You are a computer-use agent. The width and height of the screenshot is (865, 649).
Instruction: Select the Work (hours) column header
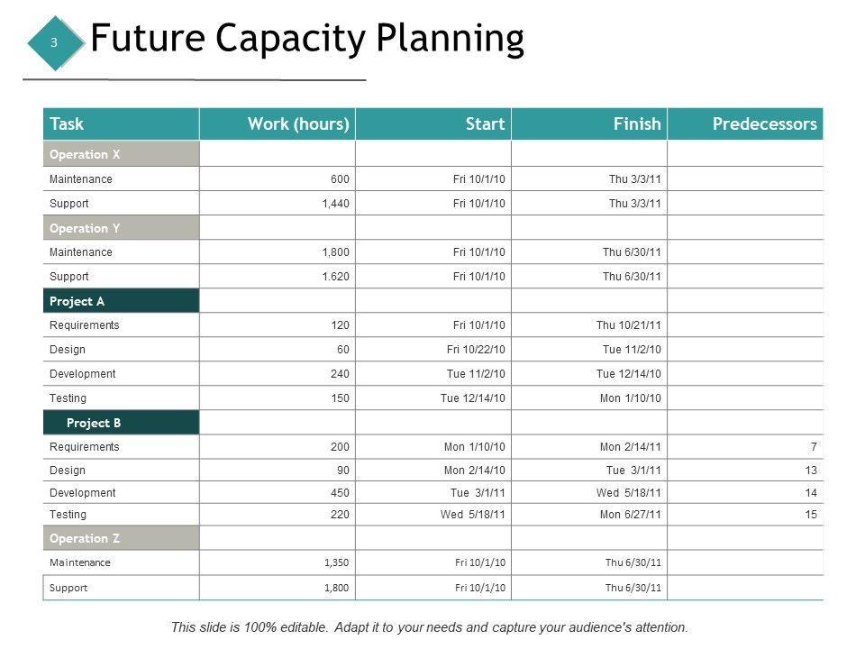[298, 124]
